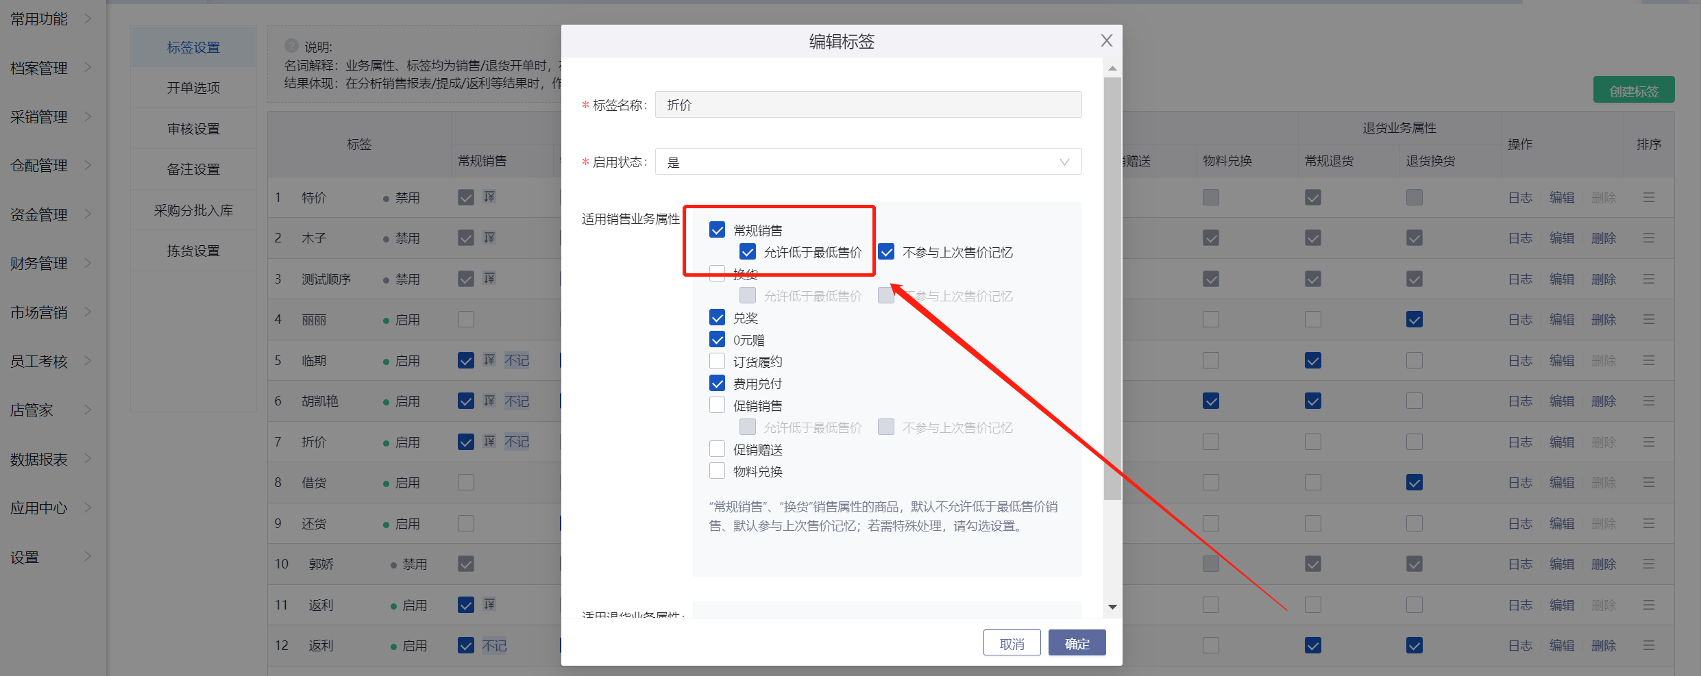
Task: Open the 说明 help question-mark icon
Action: tap(291, 46)
